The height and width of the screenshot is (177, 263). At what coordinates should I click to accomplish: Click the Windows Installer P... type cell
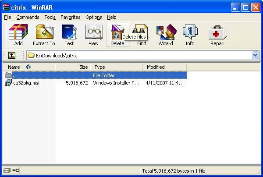tap(116, 83)
